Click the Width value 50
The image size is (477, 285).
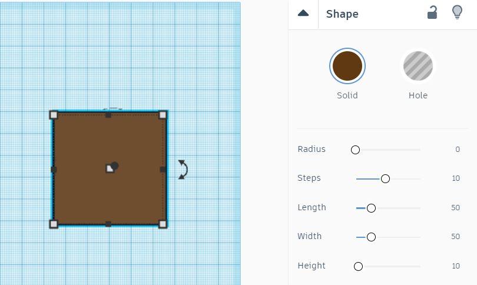[x=455, y=236]
